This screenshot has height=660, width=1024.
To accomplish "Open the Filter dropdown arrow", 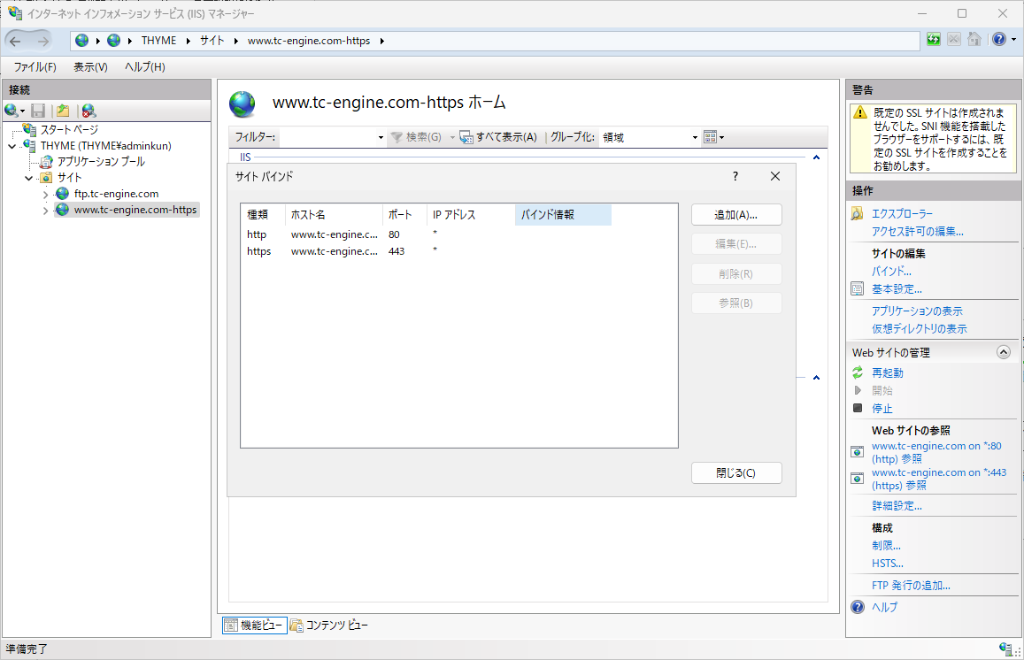I will [381, 138].
